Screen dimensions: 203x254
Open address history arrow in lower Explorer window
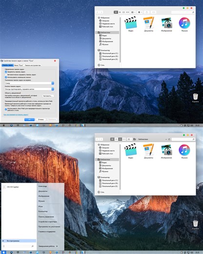166,139
